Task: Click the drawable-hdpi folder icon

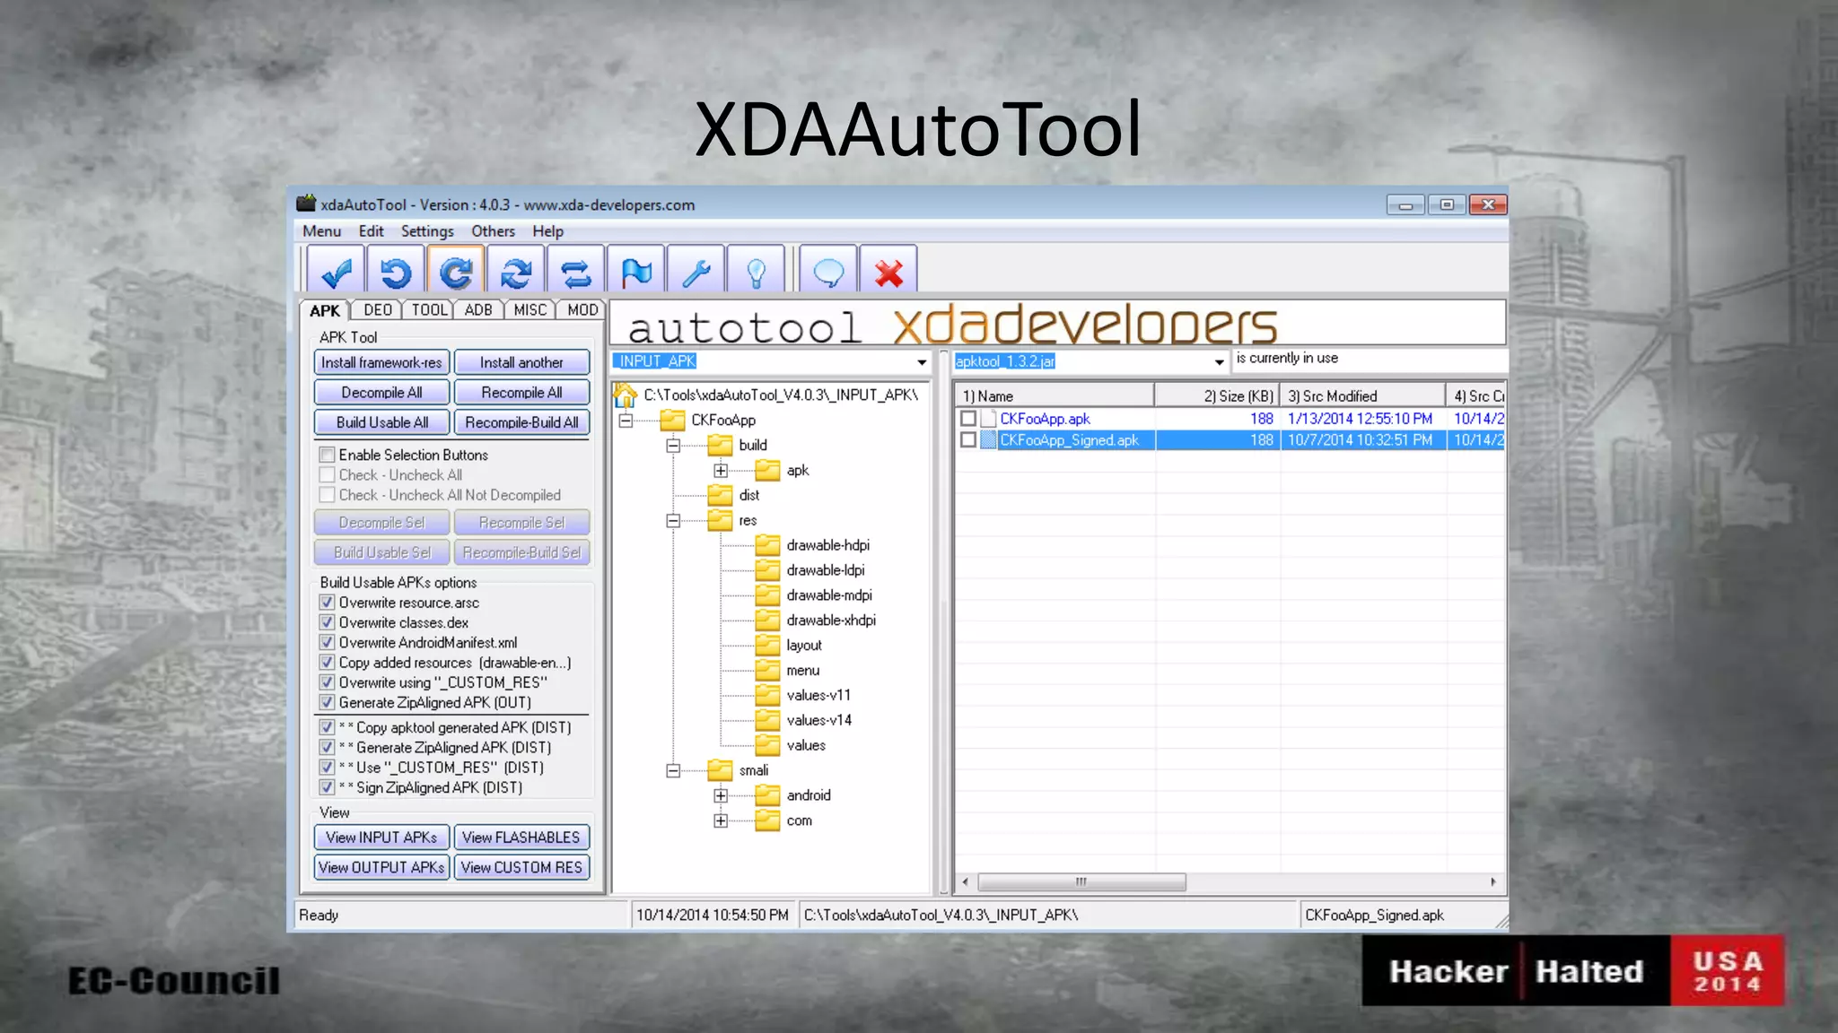Action: pos(767,545)
